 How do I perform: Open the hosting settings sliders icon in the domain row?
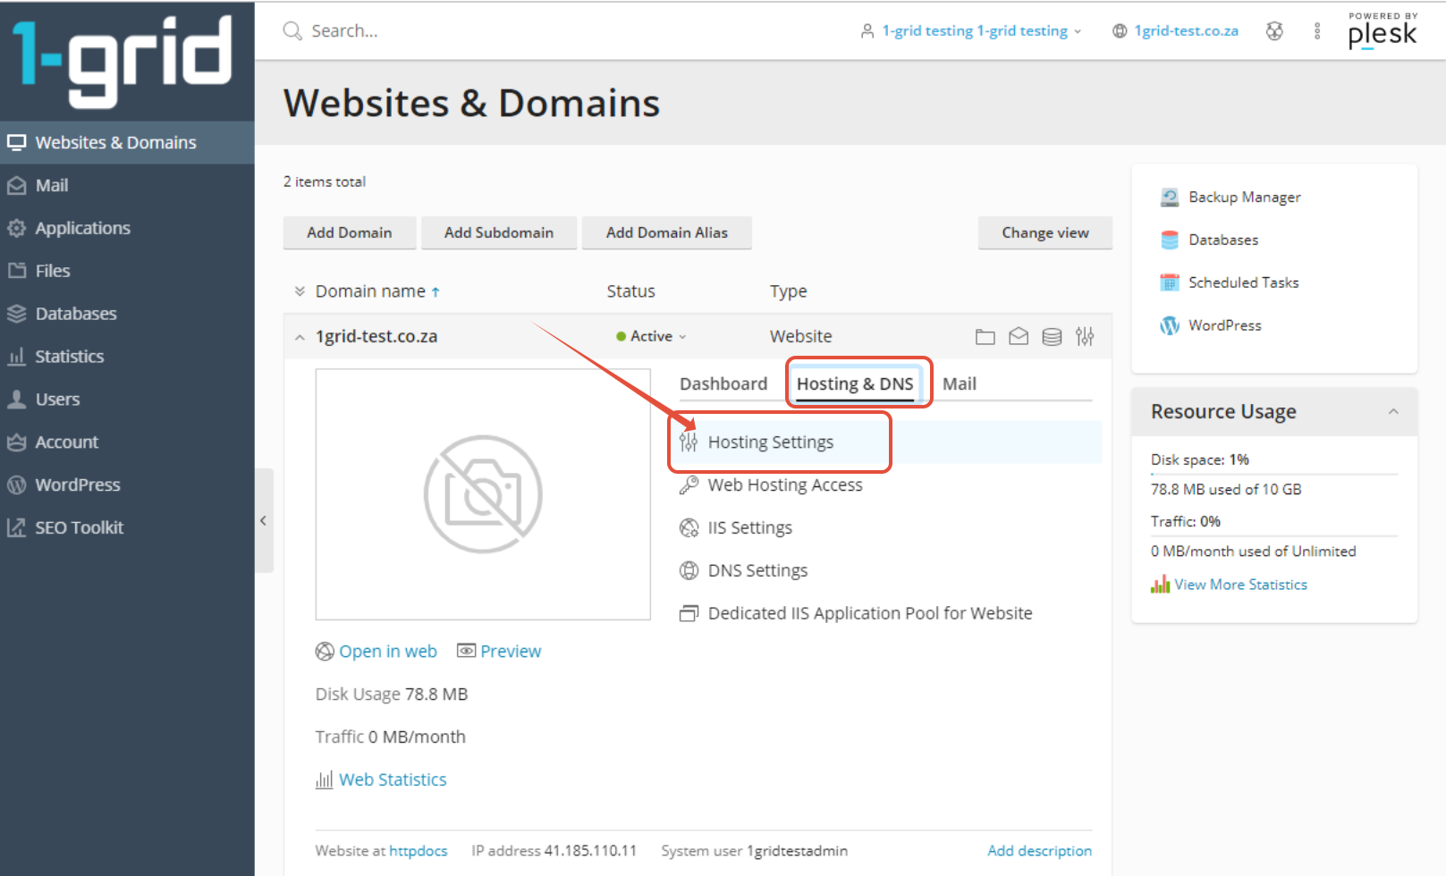[x=1085, y=336]
